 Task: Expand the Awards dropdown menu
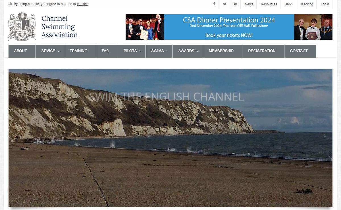pyautogui.click(x=188, y=51)
